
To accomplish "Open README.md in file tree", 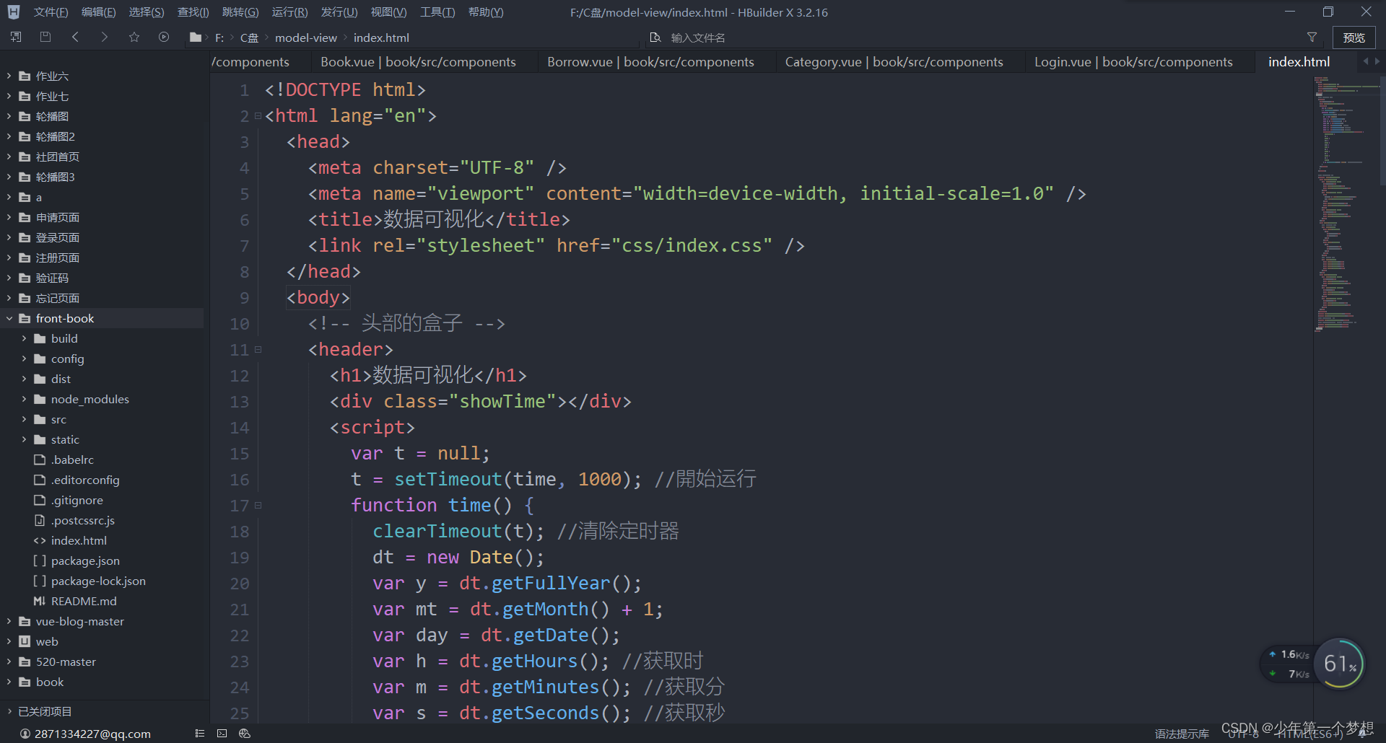I will [x=84, y=601].
